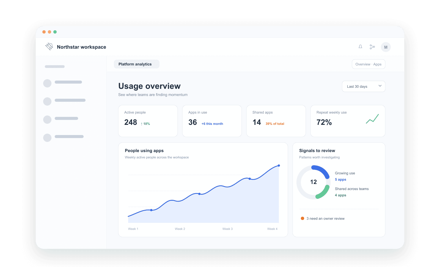Switch to the Overview · Apps view
This screenshot has height=275, width=440.
[x=369, y=64]
